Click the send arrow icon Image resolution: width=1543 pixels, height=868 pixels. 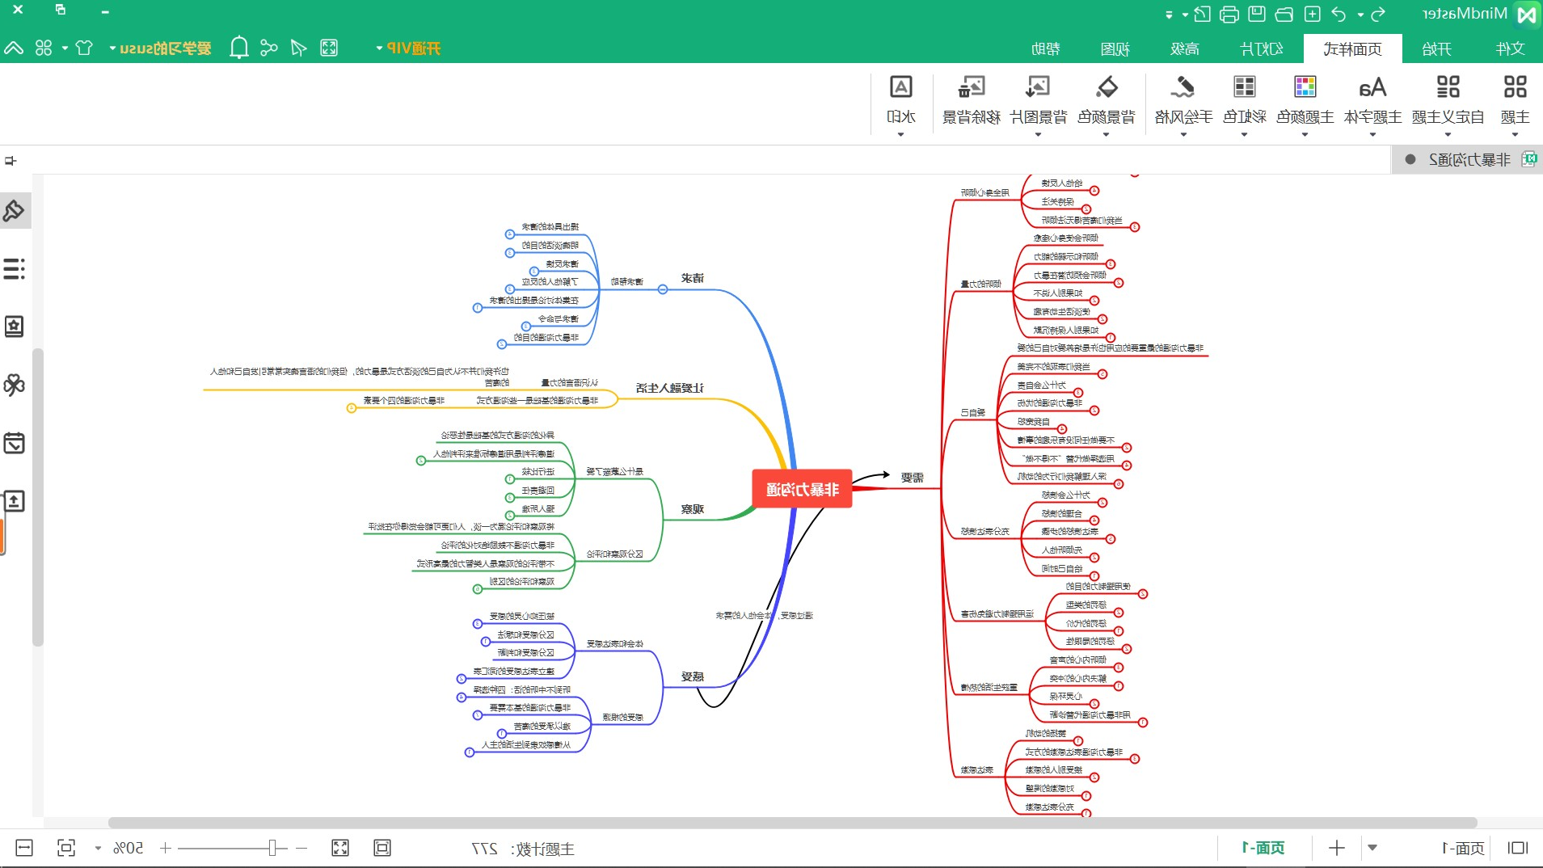tap(298, 48)
